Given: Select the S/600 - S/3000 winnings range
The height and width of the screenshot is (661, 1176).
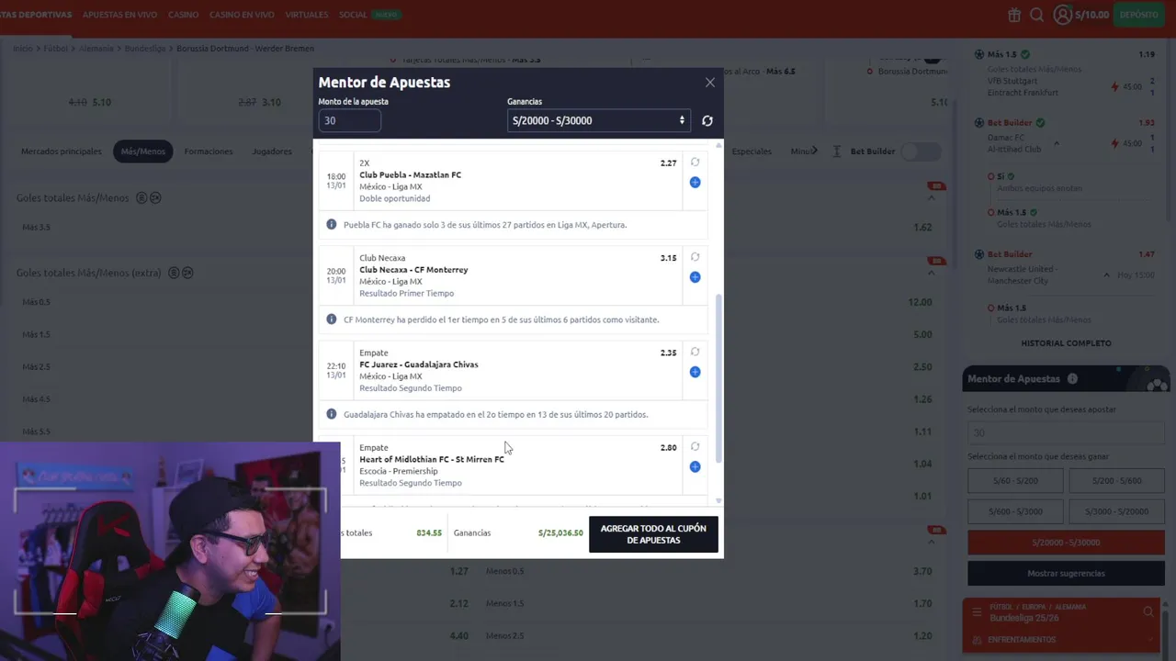Looking at the screenshot, I should (1015, 511).
